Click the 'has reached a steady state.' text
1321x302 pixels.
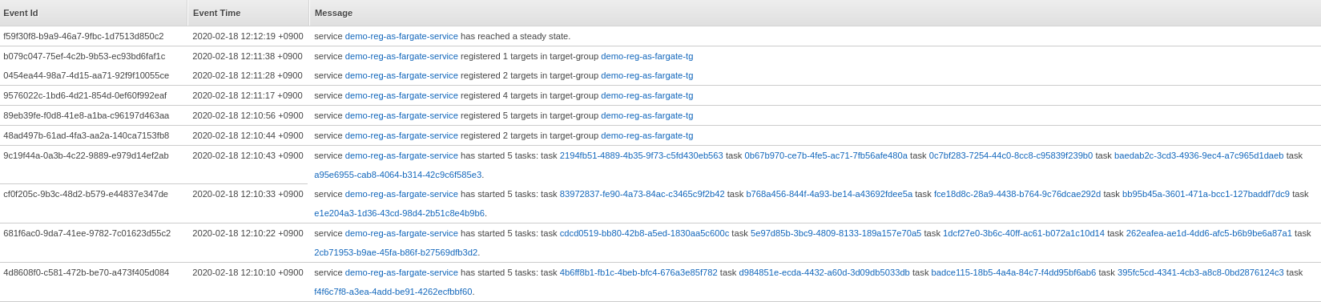(x=516, y=36)
